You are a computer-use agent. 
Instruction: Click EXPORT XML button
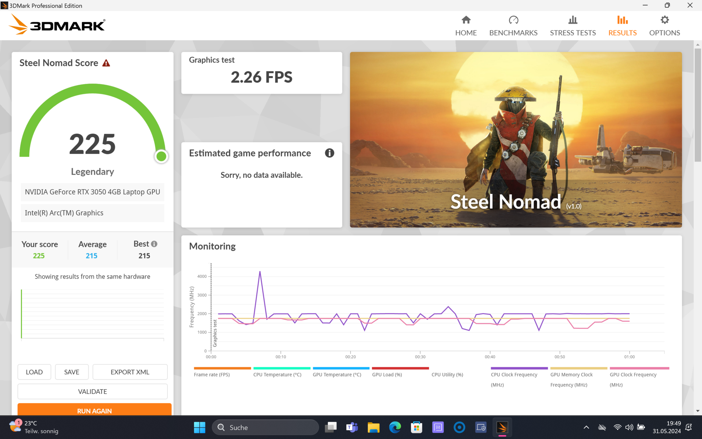pos(130,372)
